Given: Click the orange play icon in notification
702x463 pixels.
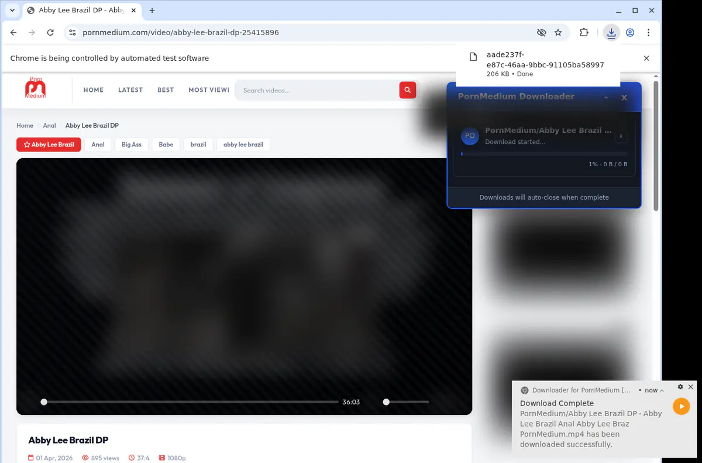Looking at the screenshot, I should point(682,406).
